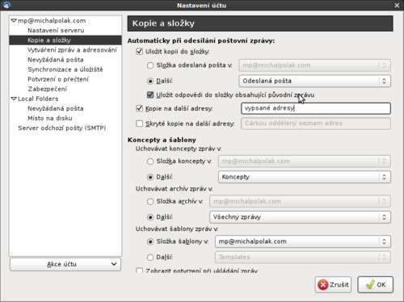Image resolution: width=404 pixels, height=302 pixels.
Task: Toggle Uložit kopii do složky checkbox
Action: click(139, 52)
